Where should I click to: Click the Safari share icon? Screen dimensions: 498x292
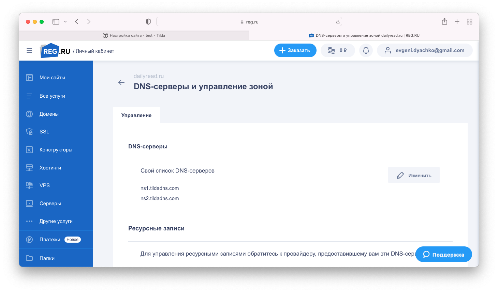pos(444,21)
